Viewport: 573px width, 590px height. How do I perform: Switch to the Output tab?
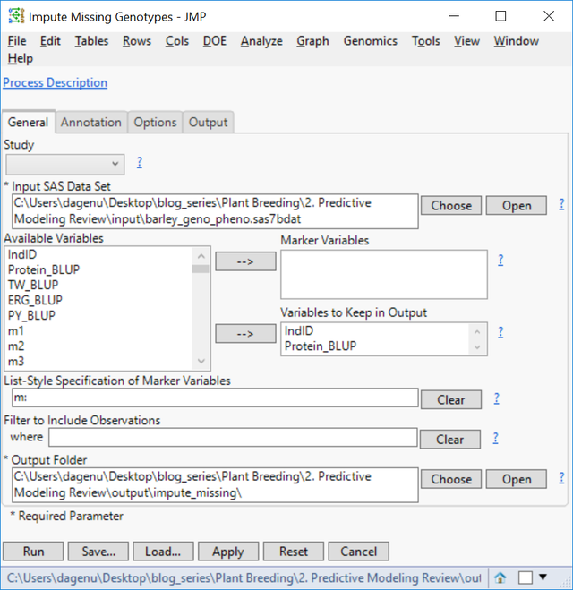(x=208, y=122)
